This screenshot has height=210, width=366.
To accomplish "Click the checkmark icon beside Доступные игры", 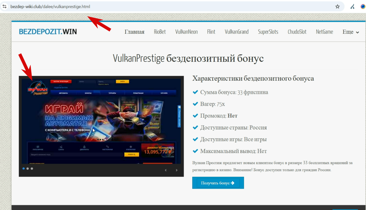I will [195, 139].
